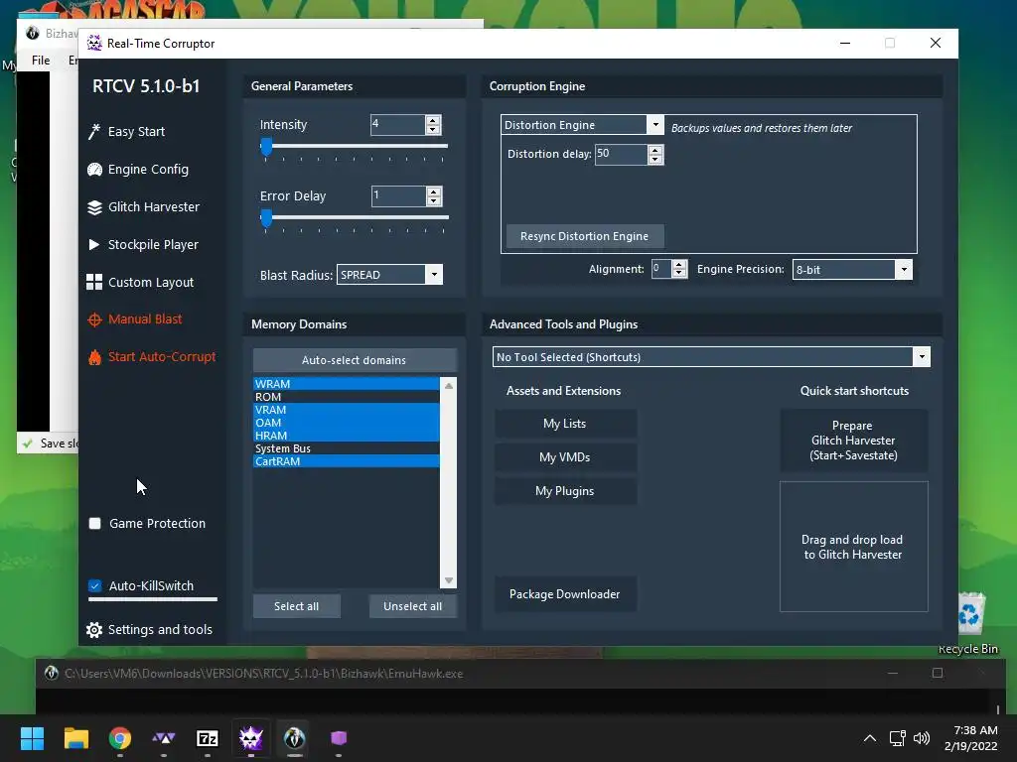Deselect CartRAM memory domain
The width and height of the screenshot is (1017, 762).
[x=347, y=461]
